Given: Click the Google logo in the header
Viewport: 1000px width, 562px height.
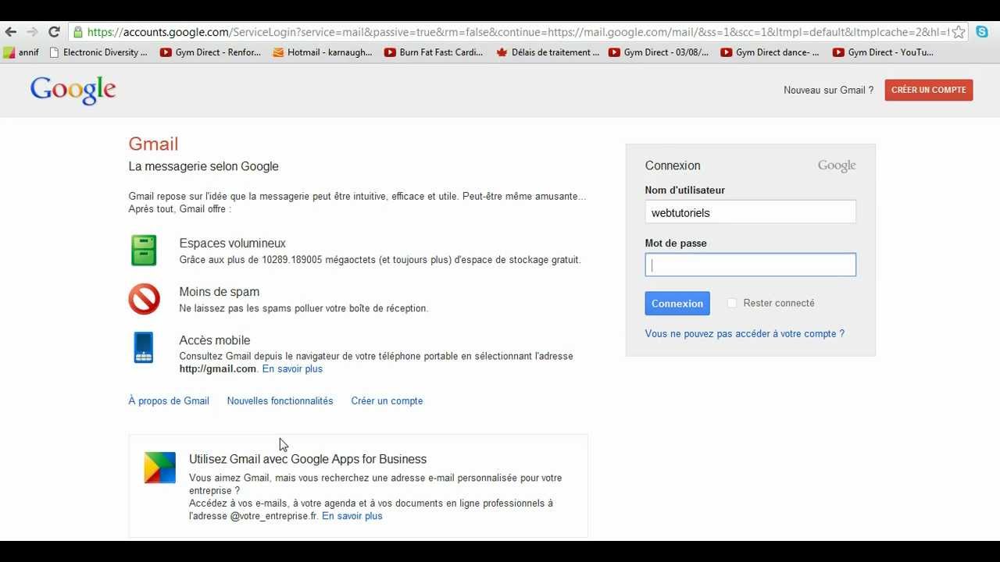Looking at the screenshot, I should tap(73, 90).
